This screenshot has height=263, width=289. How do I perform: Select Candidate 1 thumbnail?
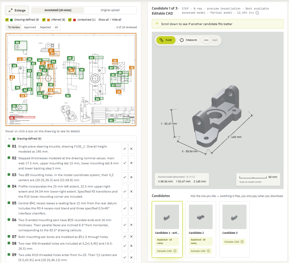tap(167, 217)
